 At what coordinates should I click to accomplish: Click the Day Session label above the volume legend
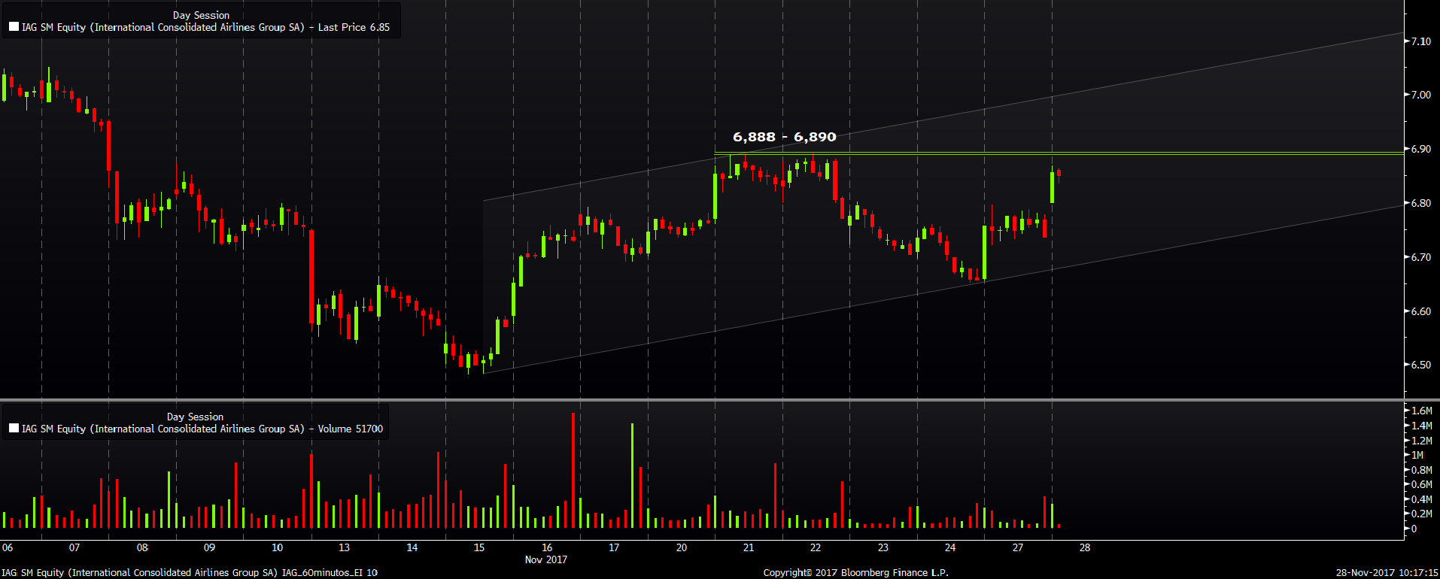[195, 417]
